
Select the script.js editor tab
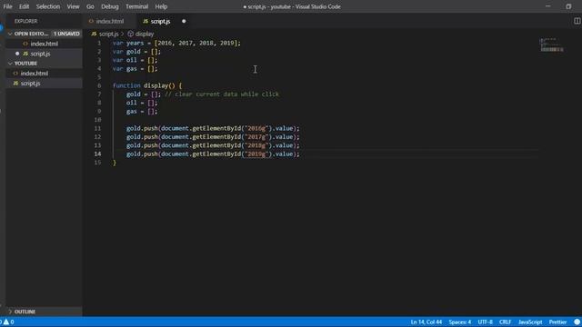(160, 21)
